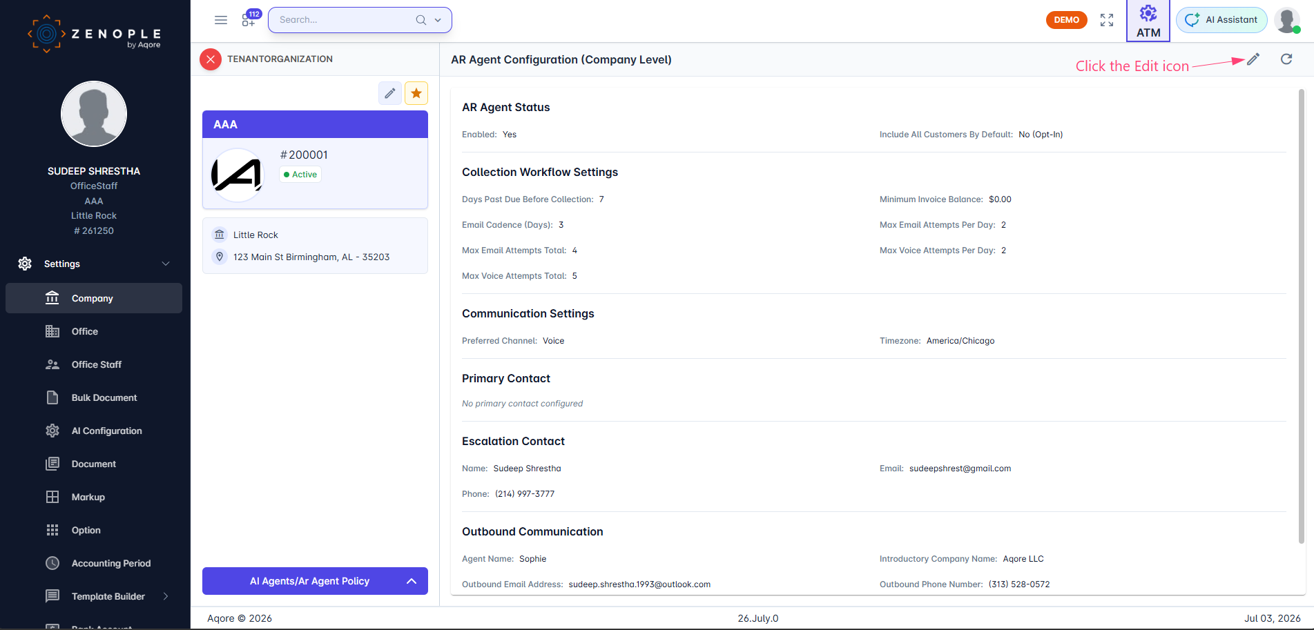Click the DEMO badge button
Screen dimensions: 1314x630
coord(1067,20)
